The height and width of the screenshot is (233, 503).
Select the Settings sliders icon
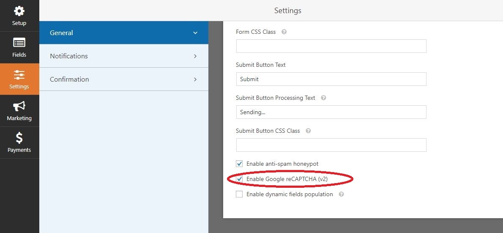tap(19, 75)
